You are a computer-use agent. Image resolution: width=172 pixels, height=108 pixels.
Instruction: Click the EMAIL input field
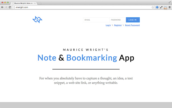coord(96,20)
